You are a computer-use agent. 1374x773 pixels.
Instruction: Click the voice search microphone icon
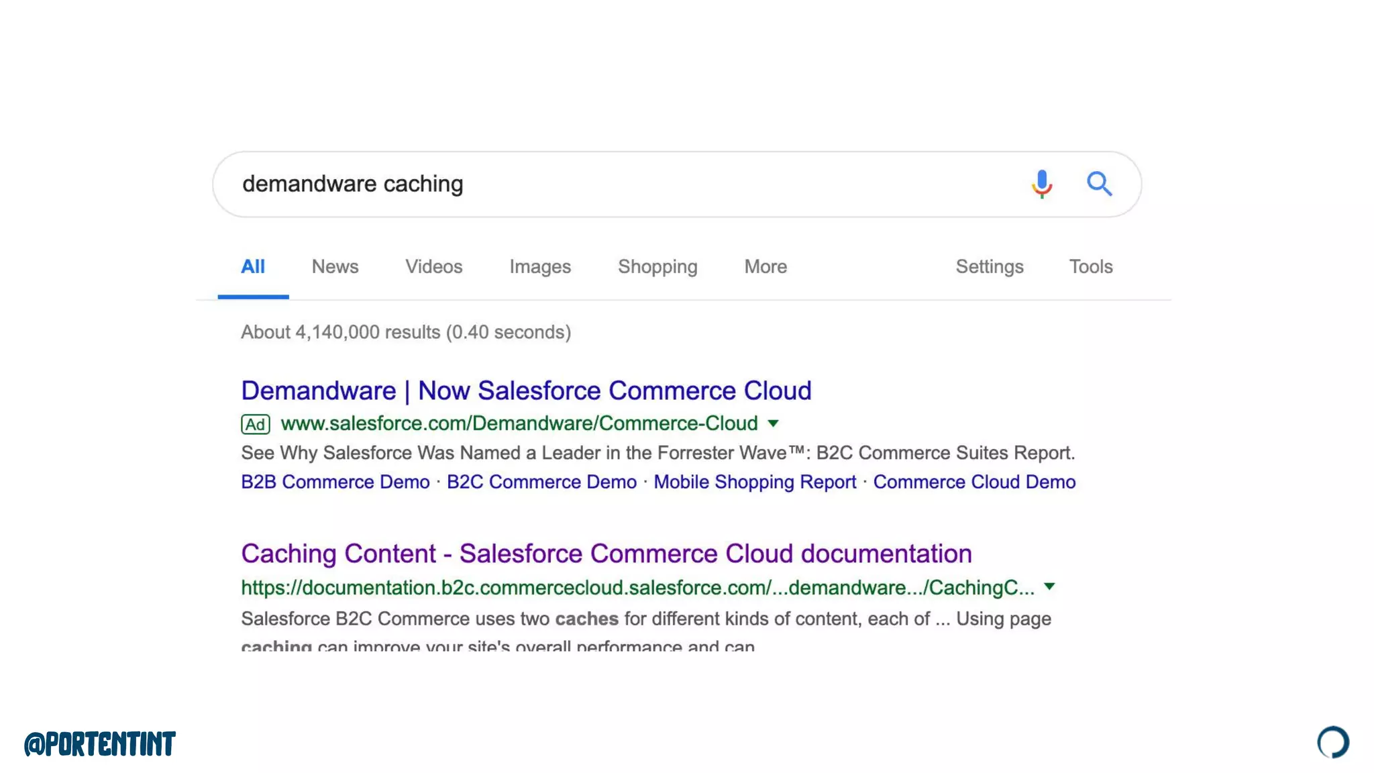pyautogui.click(x=1041, y=183)
